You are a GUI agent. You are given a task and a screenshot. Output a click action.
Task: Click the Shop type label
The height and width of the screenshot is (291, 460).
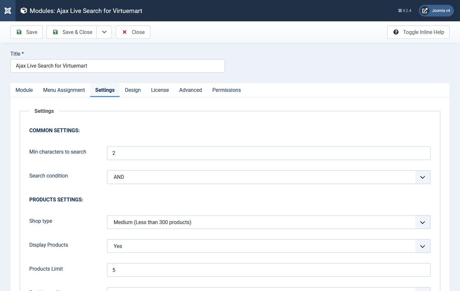[x=41, y=221]
